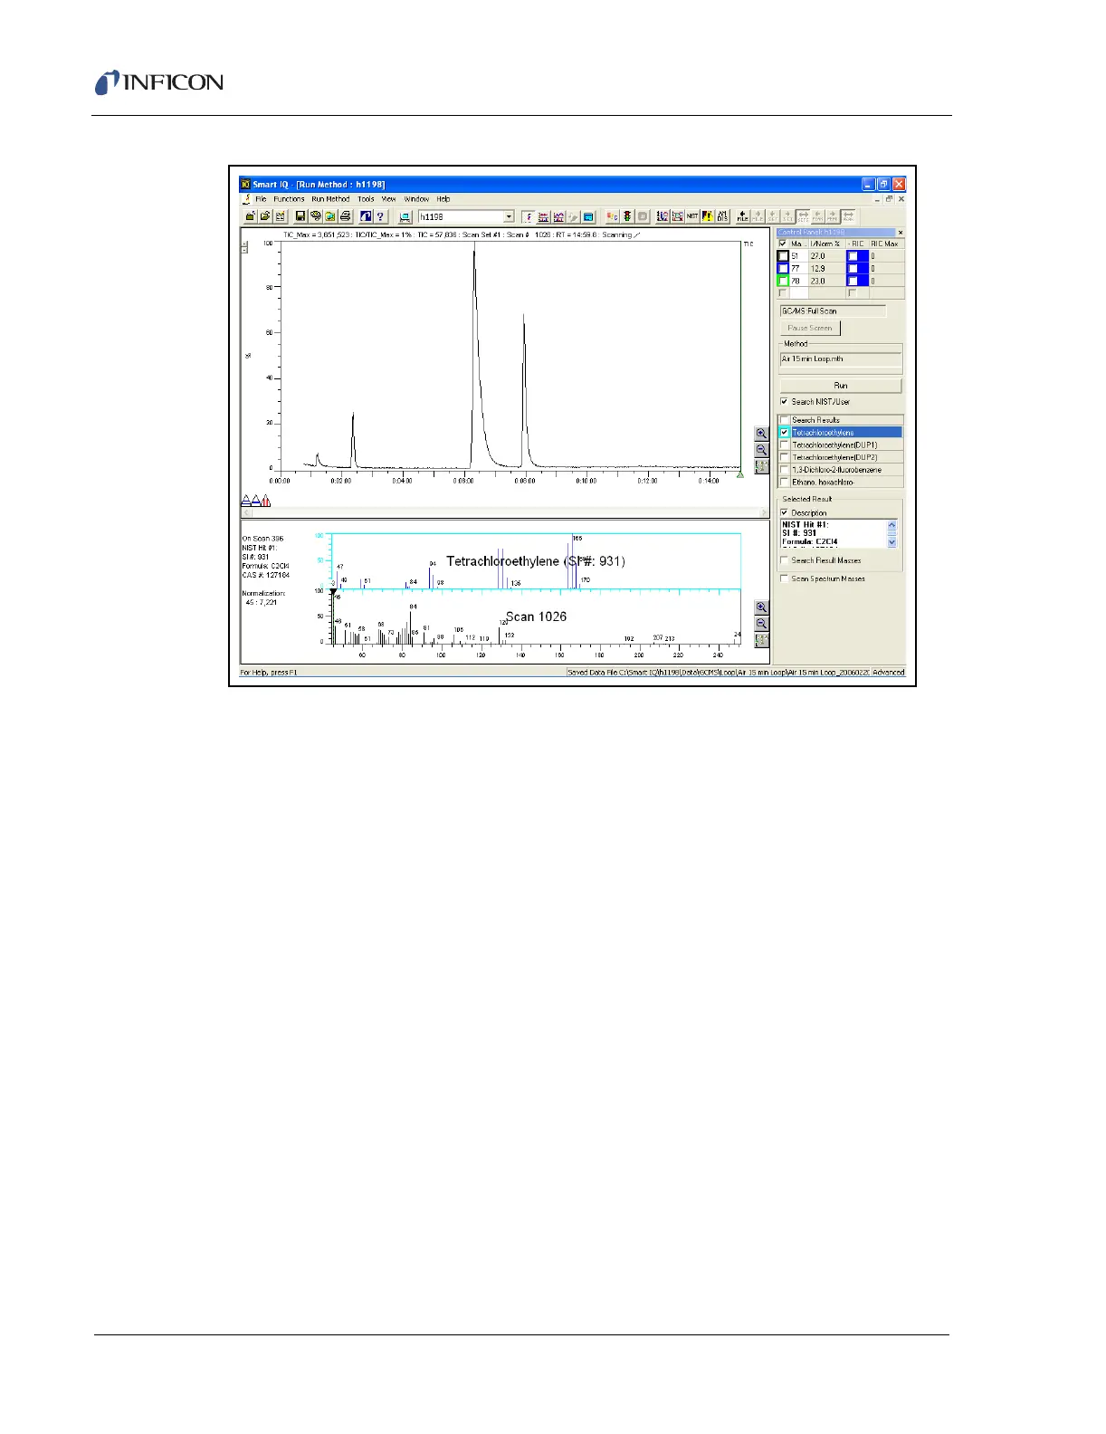Click the traffic light status icon

(x=626, y=217)
